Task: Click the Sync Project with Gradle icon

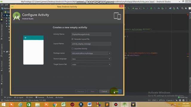Action: (x=170, y=8)
